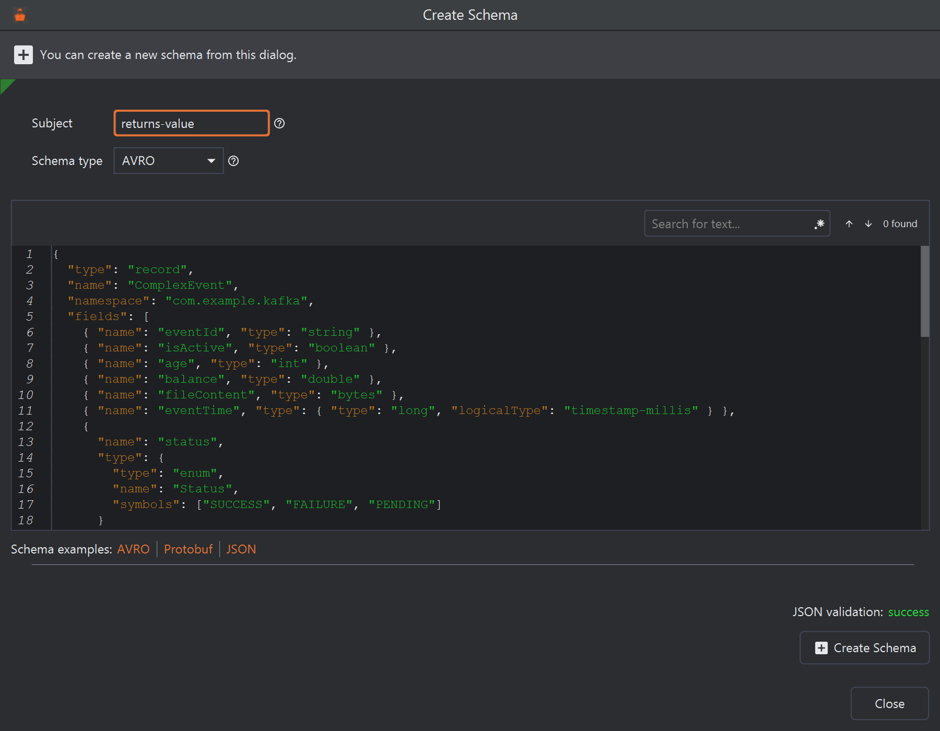Open the Schema type AVRO dropdown

coord(169,161)
